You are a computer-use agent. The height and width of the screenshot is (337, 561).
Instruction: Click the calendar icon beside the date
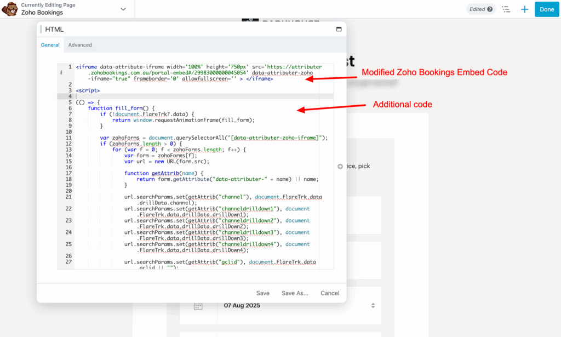[x=198, y=306]
